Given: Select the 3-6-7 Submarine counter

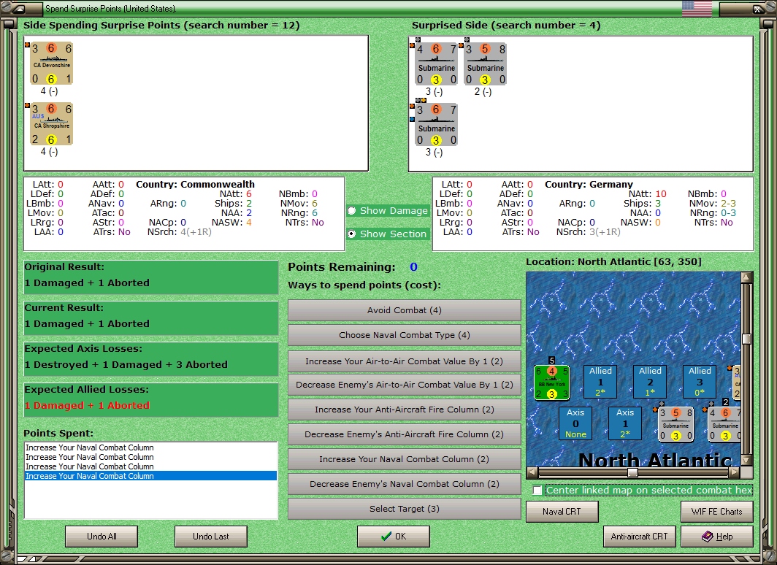Looking at the screenshot, I should 436,125.
